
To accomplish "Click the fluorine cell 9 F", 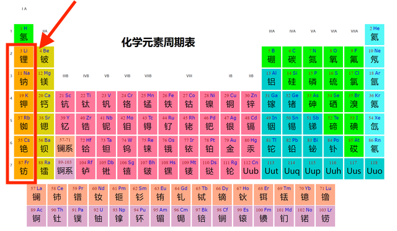I will 354,57.
